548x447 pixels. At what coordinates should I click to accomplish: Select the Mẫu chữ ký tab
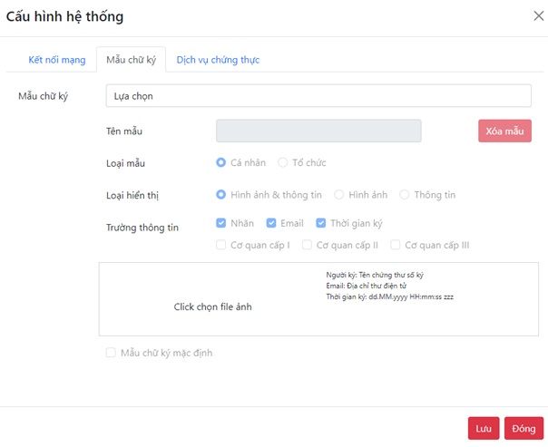pyautogui.click(x=131, y=60)
